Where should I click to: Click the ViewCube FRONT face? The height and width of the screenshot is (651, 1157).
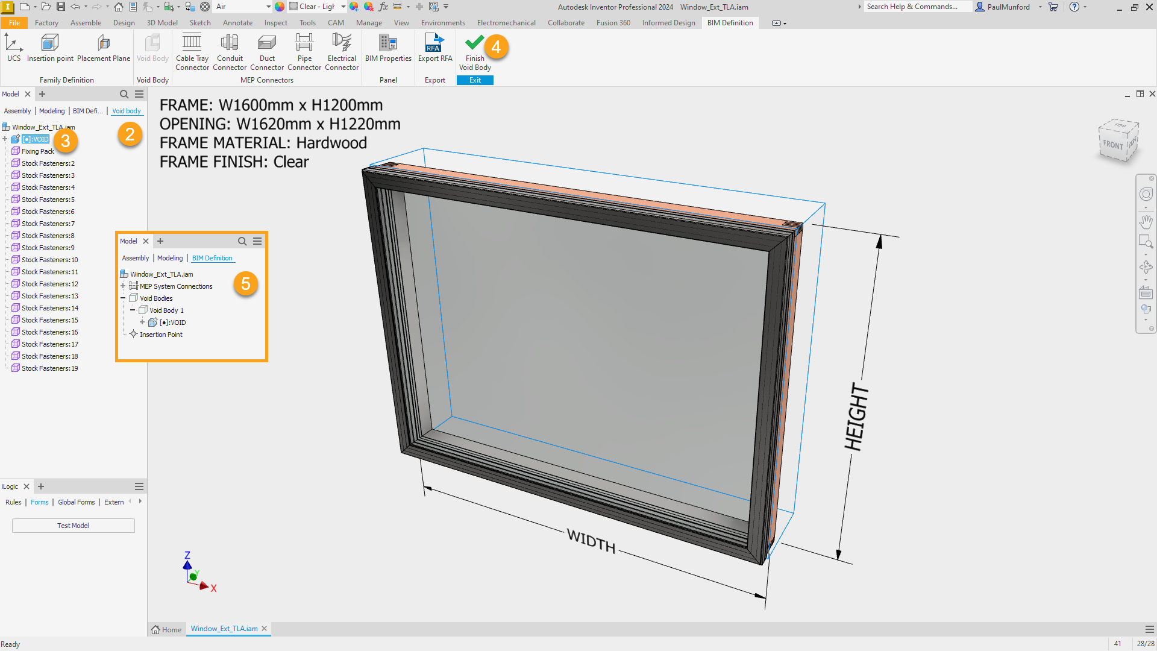click(1113, 145)
